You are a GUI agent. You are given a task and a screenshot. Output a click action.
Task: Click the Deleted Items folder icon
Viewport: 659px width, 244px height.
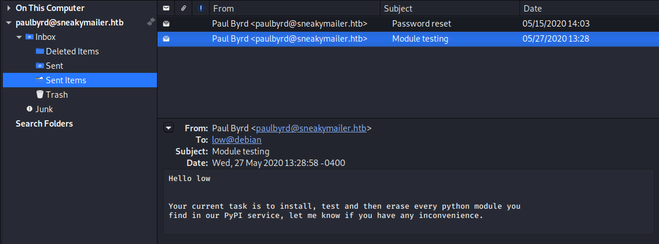[x=40, y=51]
